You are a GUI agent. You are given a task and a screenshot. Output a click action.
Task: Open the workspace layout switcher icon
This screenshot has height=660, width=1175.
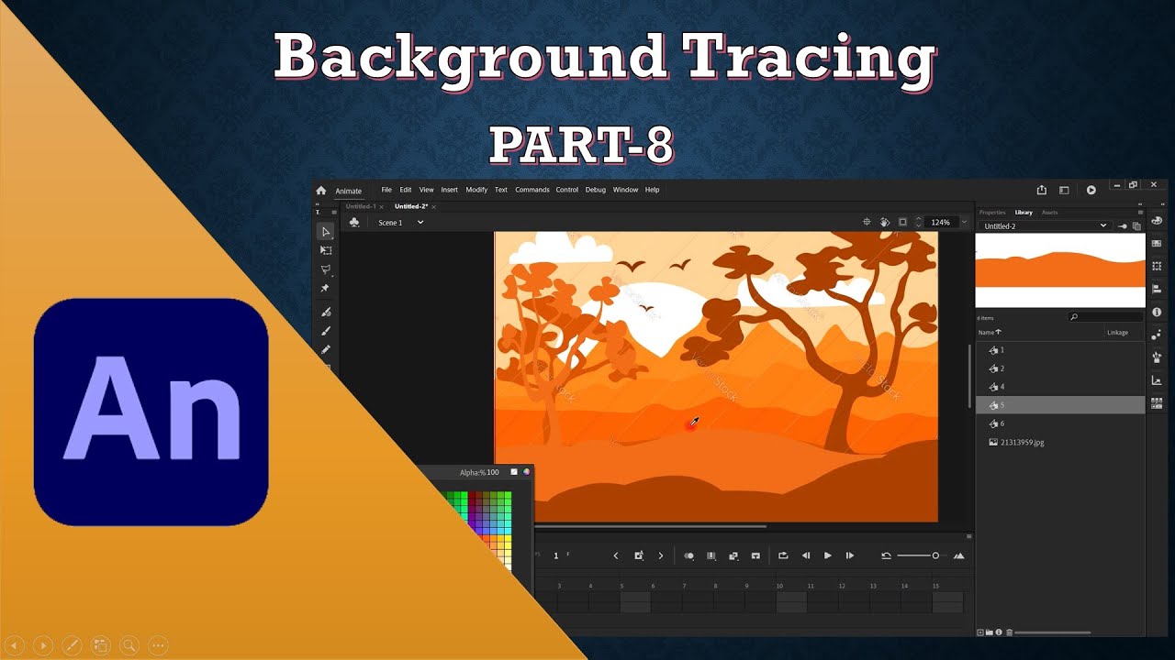[1064, 190]
